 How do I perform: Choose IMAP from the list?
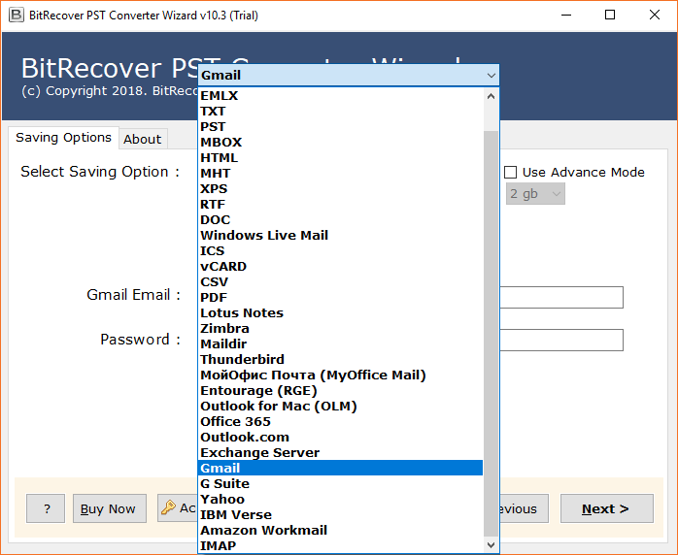click(340, 546)
